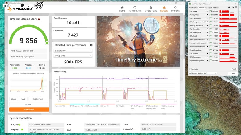Viewport: 241px width, 135px height.
Task: Expand the Memory Controller Load sensor dropdown
Action: (x=207, y=39)
